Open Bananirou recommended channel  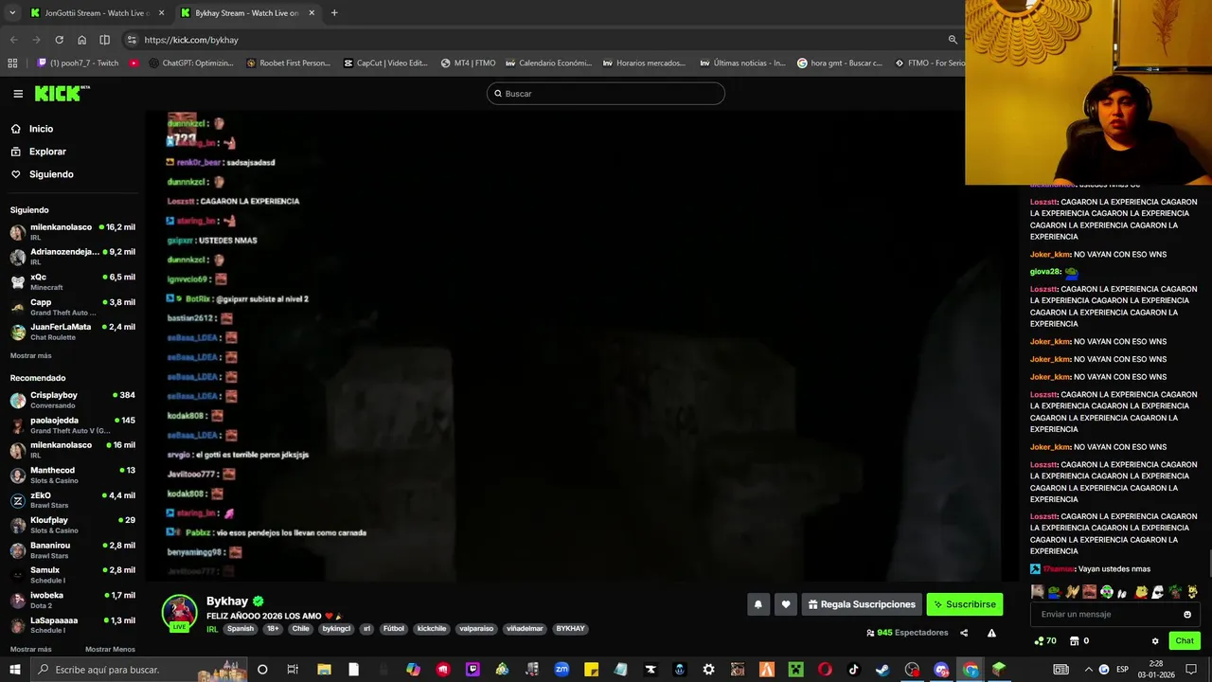tap(72, 550)
